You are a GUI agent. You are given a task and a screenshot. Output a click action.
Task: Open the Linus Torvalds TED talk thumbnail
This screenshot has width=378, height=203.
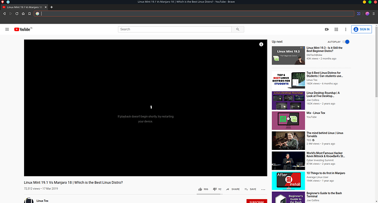pos(288,141)
